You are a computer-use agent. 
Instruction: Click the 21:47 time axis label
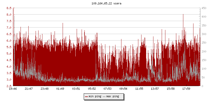pyautogui.click(x=29, y=89)
